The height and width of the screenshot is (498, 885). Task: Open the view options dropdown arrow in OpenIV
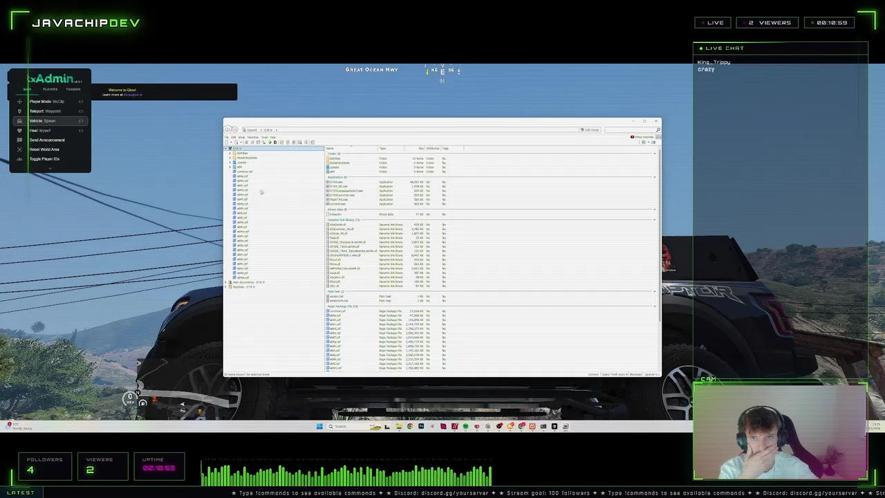(649, 142)
